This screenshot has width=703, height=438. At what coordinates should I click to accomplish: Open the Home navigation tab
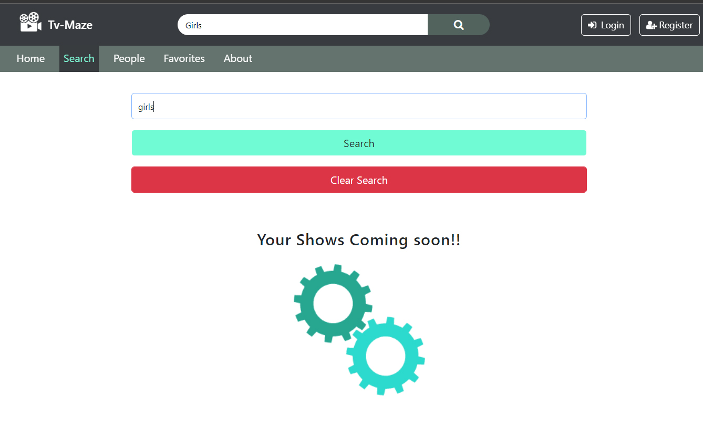tap(30, 58)
